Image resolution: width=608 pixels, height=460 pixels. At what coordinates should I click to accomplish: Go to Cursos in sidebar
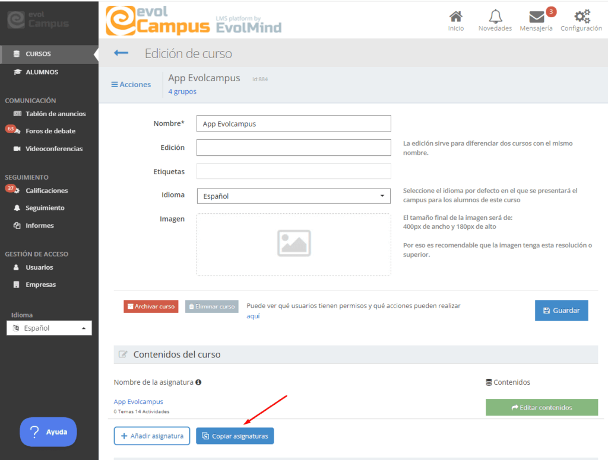pyautogui.click(x=38, y=54)
